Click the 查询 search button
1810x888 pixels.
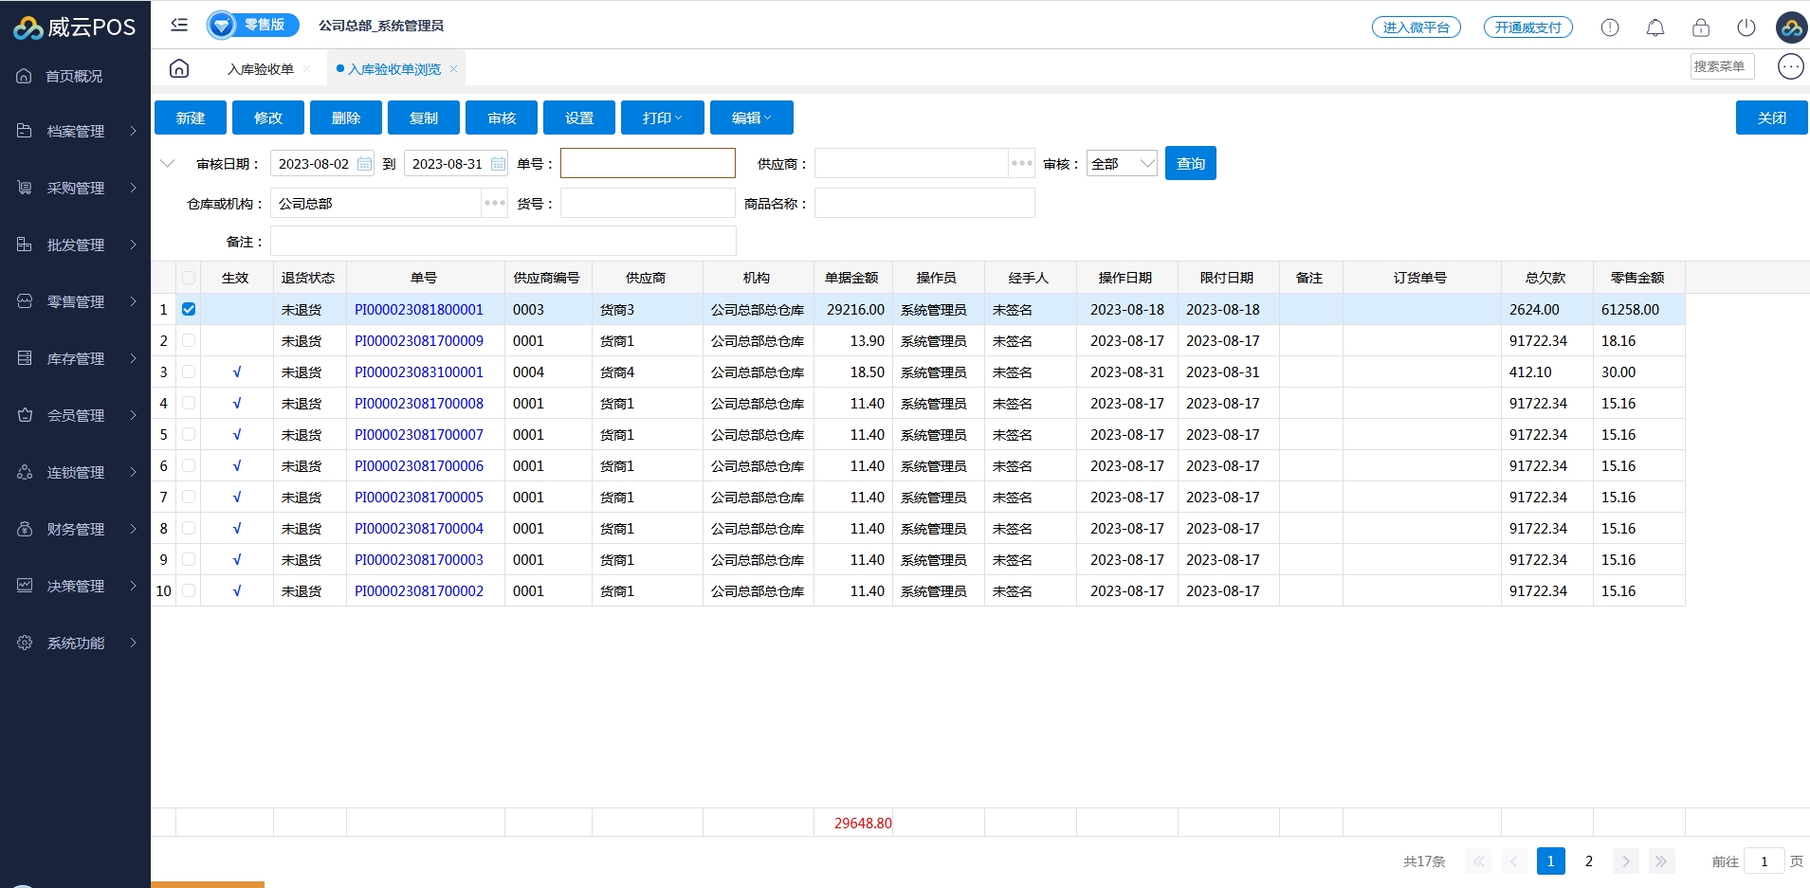coord(1190,164)
